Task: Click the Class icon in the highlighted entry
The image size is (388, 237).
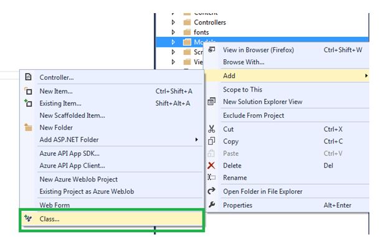Action: (28, 218)
